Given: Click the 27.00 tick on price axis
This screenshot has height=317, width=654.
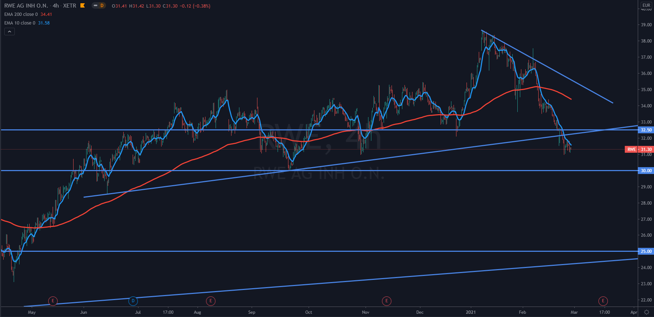Looking at the screenshot, I should 646,219.
